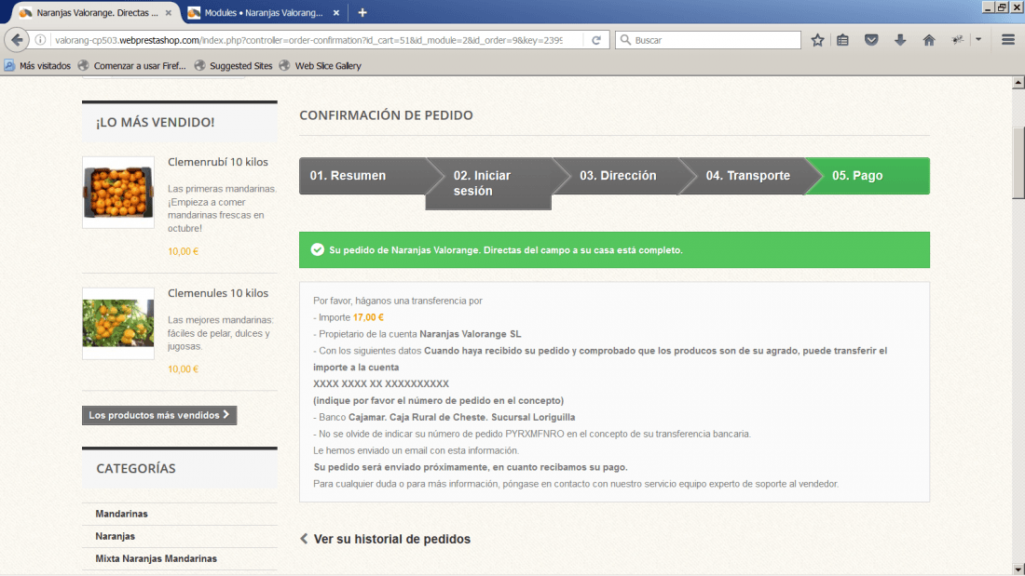The image size is (1025, 576).
Task: Open Más visitados bookmark
Action: tap(37, 65)
